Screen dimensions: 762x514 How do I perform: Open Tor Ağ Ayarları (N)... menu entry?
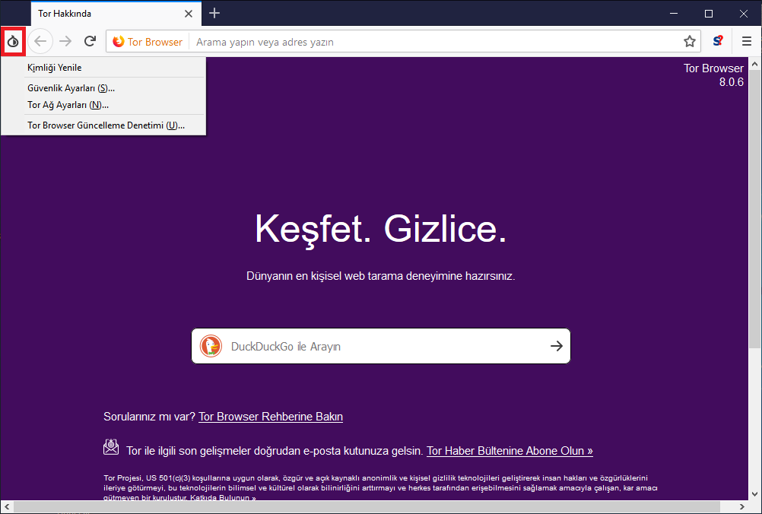[x=103, y=105]
